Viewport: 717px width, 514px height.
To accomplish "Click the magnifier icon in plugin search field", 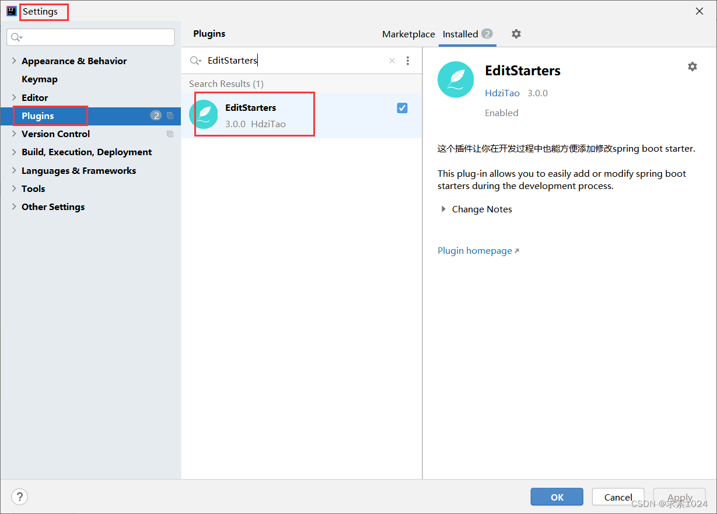I will click(x=195, y=61).
